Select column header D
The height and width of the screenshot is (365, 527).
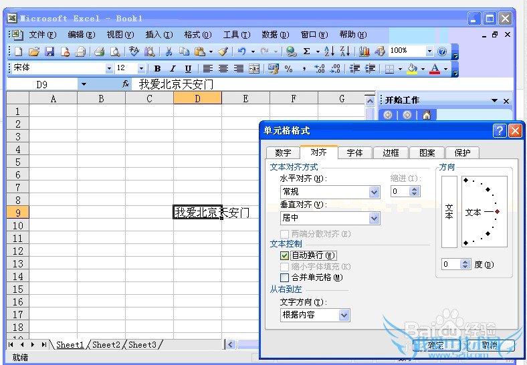click(x=198, y=98)
